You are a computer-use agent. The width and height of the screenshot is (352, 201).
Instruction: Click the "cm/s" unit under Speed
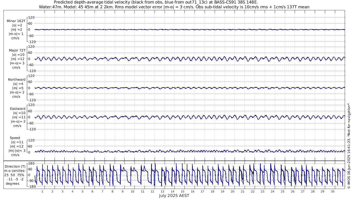(16, 155)
